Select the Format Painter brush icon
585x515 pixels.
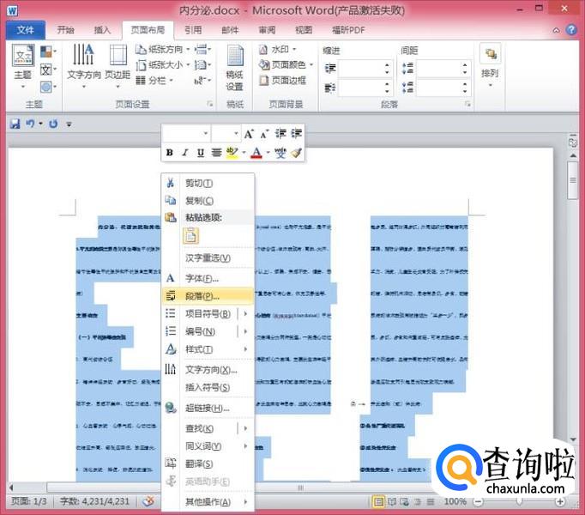point(296,153)
